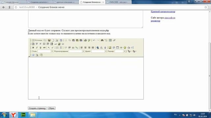Click the Save icon in editor toolbar
Screen dimensions: 211x118
(49, 40)
